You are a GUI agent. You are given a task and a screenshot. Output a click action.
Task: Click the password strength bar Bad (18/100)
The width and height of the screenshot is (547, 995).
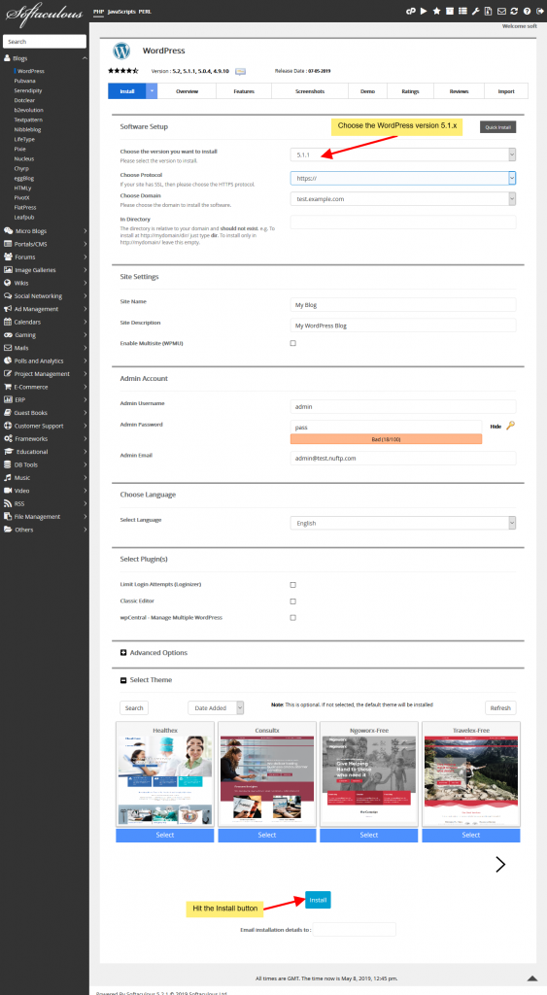[x=386, y=439]
